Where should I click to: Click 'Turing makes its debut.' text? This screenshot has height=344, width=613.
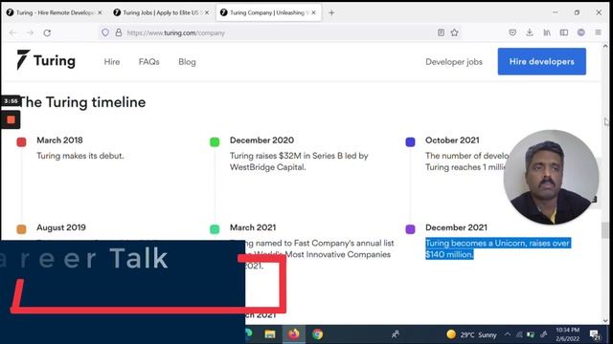point(80,156)
